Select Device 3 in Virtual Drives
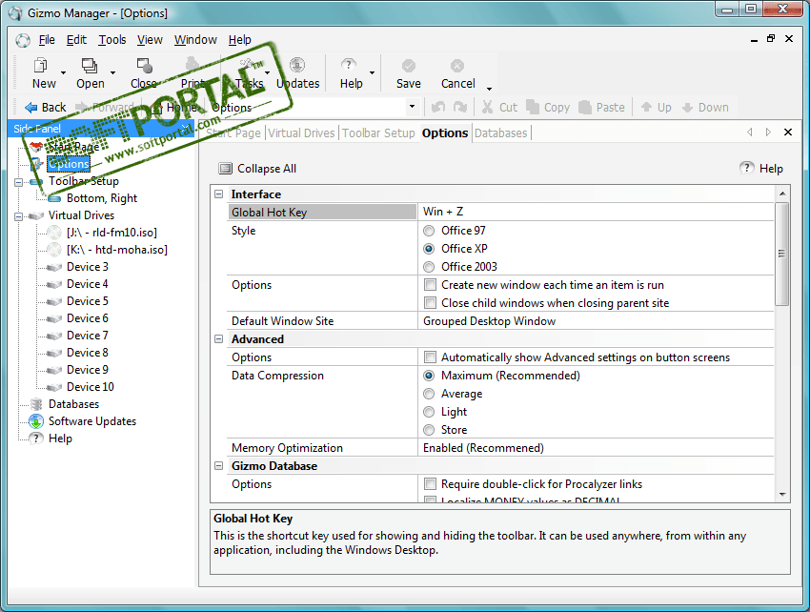Viewport: 810px width, 612px height. click(88, 267)
